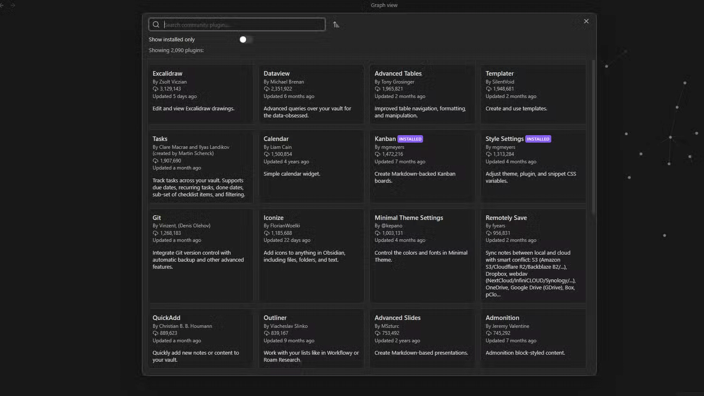Click the plugin list vertical scrollbar
The image size is (704, 396).
(593, 136)
